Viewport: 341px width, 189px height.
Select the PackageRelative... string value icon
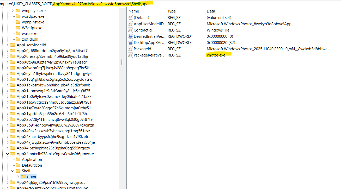131,55
